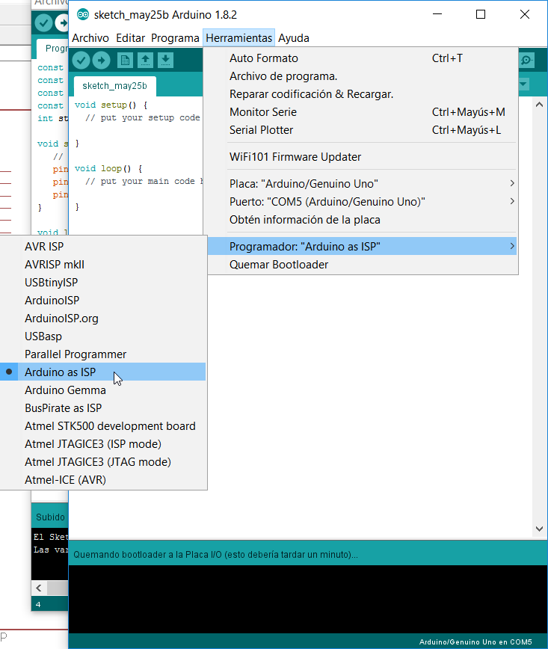The height and width of the screenshot is (649, 548).
Task: Select ArduinoISP.org programmer entry
Action: [x=102, y=319]
